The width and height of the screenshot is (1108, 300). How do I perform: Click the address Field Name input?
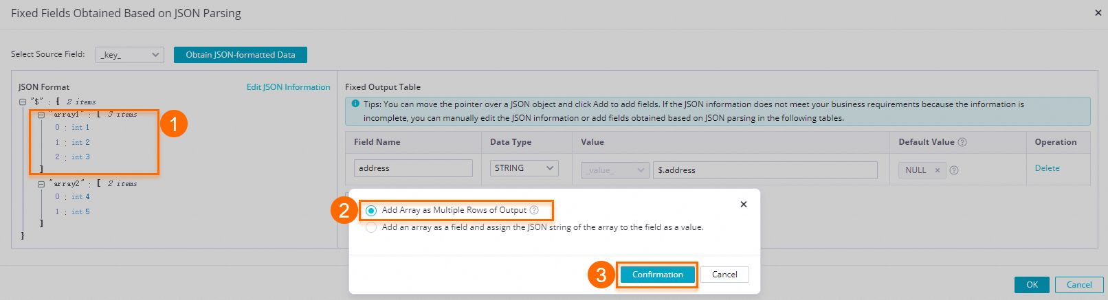click(413, 168)
